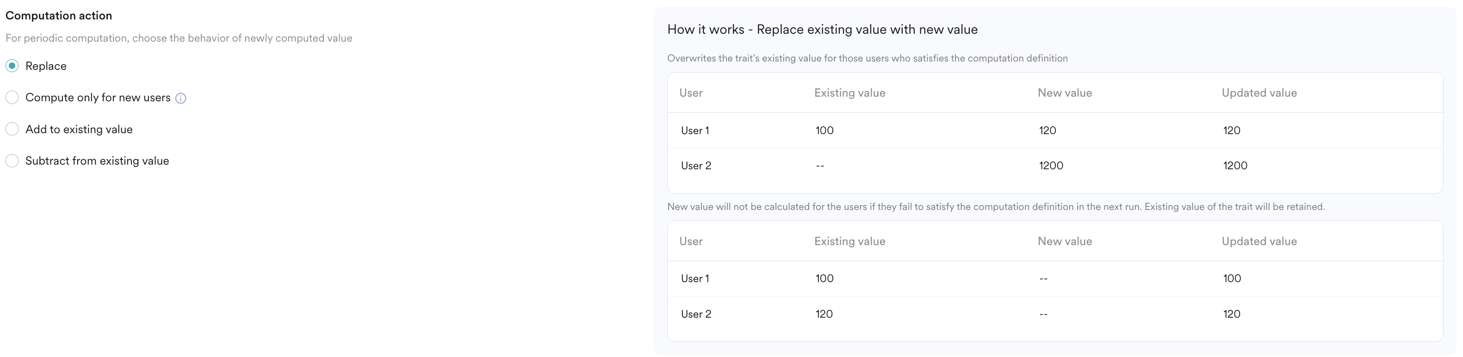Click the User 2 cell in lower table
The image size is (1463, 357).
(696, 314)
